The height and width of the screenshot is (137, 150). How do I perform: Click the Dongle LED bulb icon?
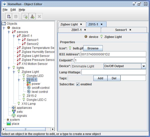24,76
